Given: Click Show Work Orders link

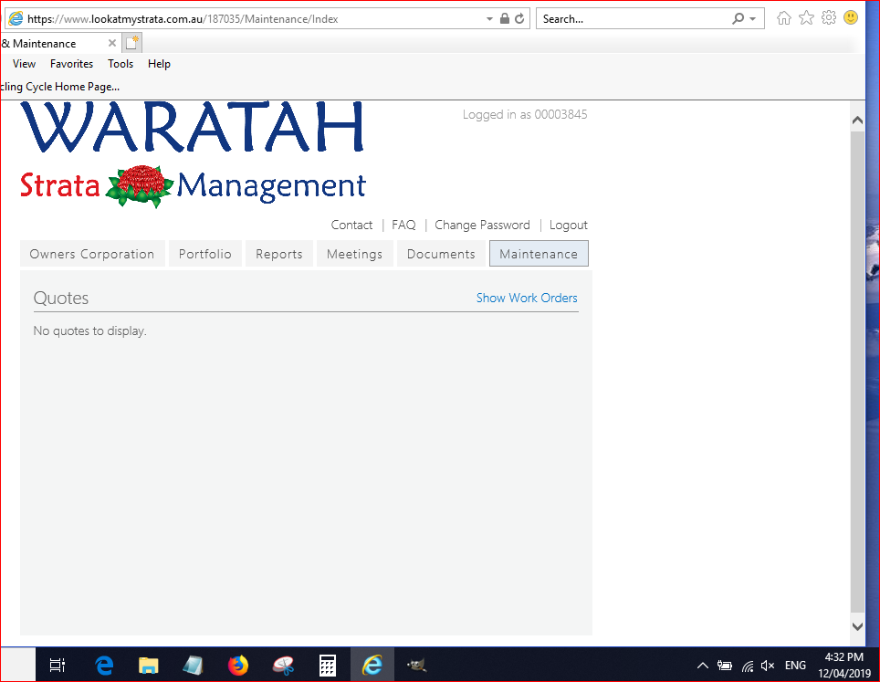Looking at the screenshot, I should click(527, 298).
